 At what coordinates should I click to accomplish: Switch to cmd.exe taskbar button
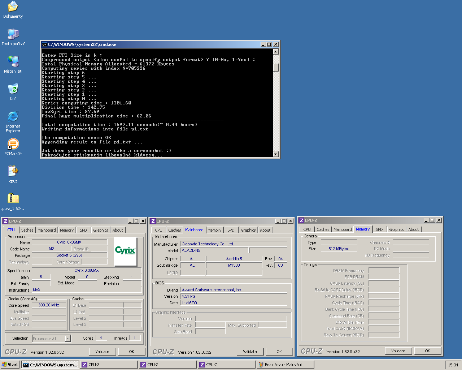pyautogui.click(x=50, y=365)
